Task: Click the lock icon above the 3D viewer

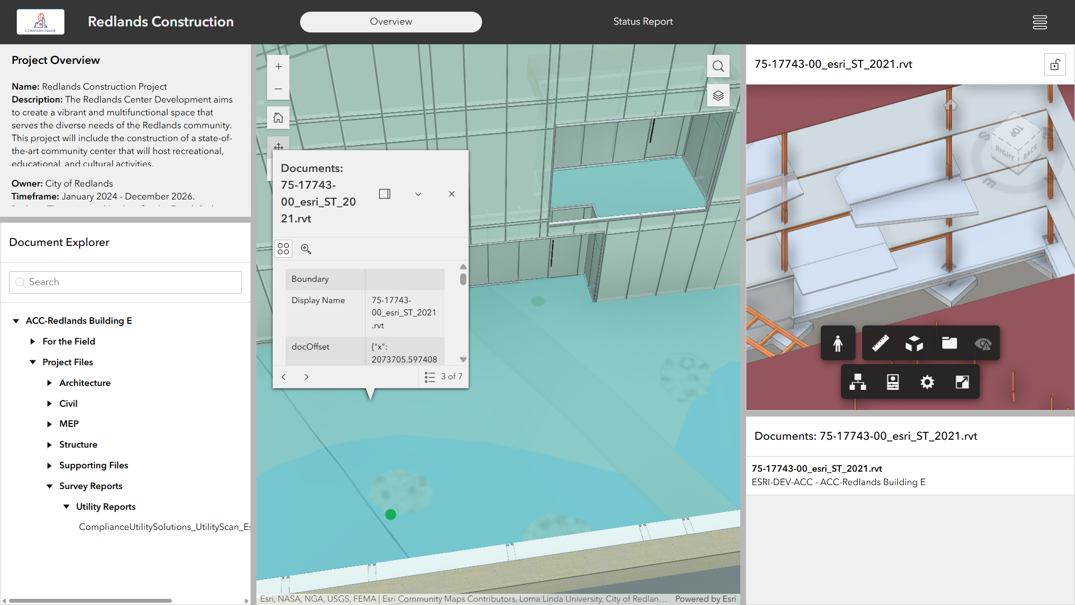Action: 1055,64
